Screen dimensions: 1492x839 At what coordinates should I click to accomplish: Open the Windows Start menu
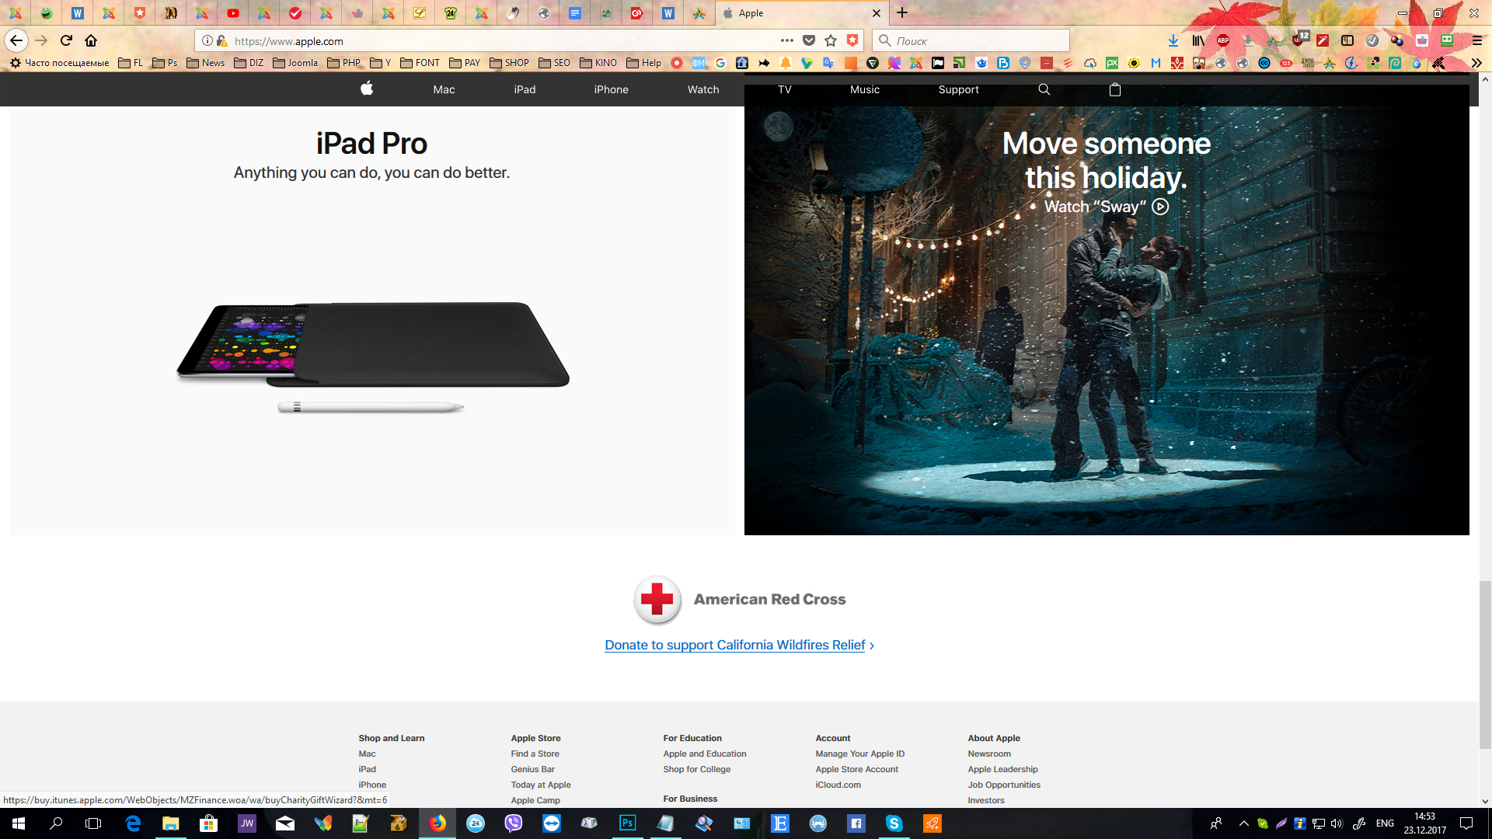(x=19, y=823)
